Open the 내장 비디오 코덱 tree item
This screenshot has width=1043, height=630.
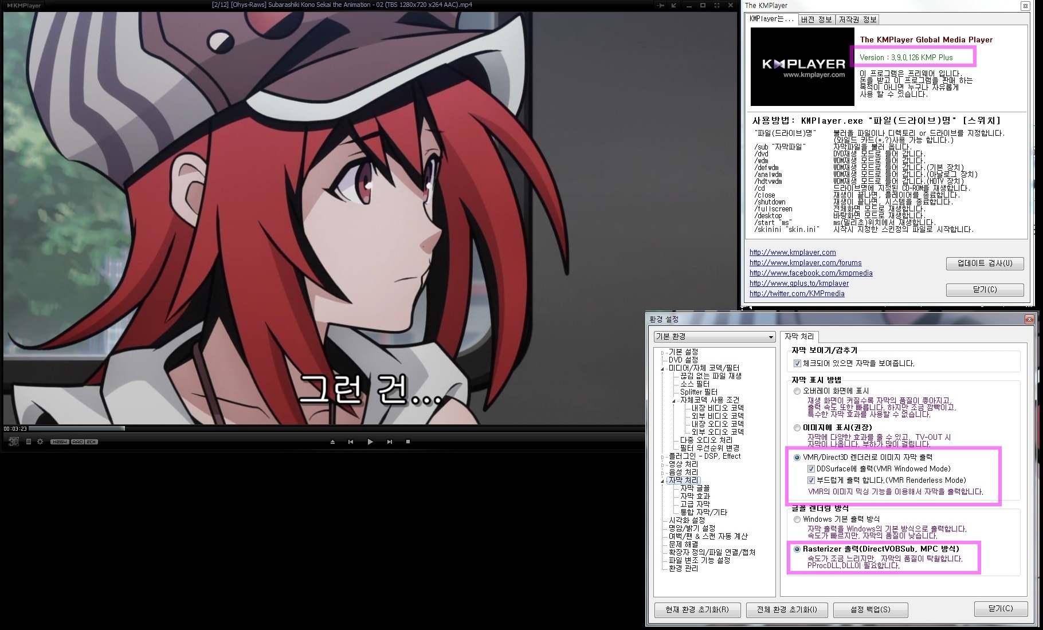pyautogui.click(x=717, y=408)
